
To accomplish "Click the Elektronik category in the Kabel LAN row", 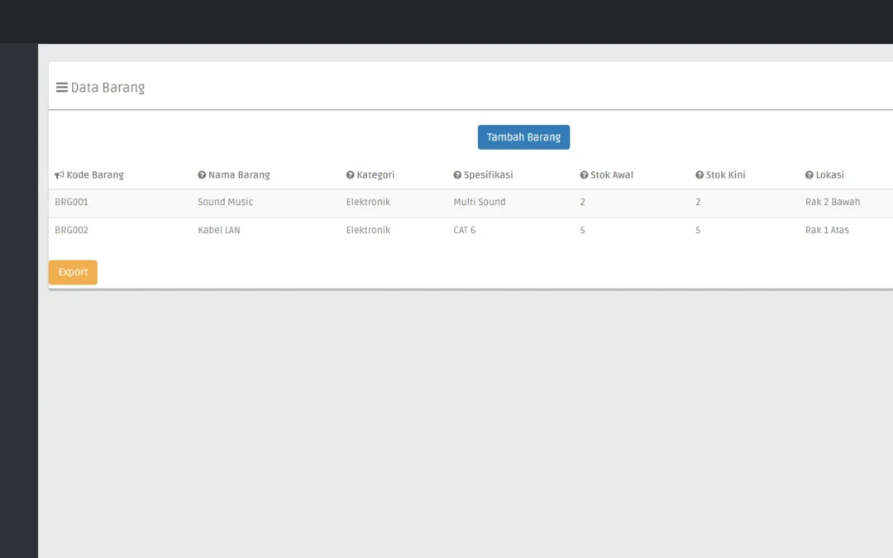I will click(368, 231).
